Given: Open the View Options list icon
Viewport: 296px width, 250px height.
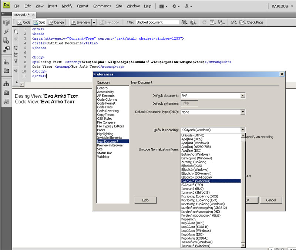Looking at the screenshot, I should pos(213,23).
